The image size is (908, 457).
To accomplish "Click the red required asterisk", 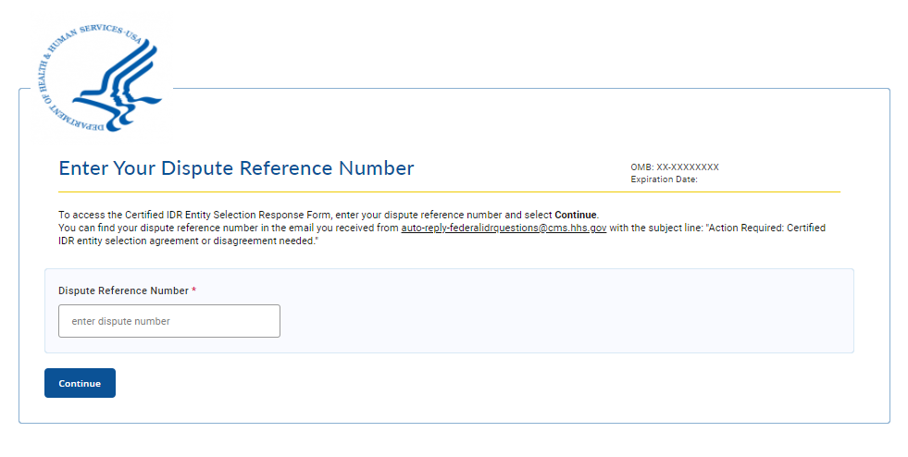I will (194, 290).
